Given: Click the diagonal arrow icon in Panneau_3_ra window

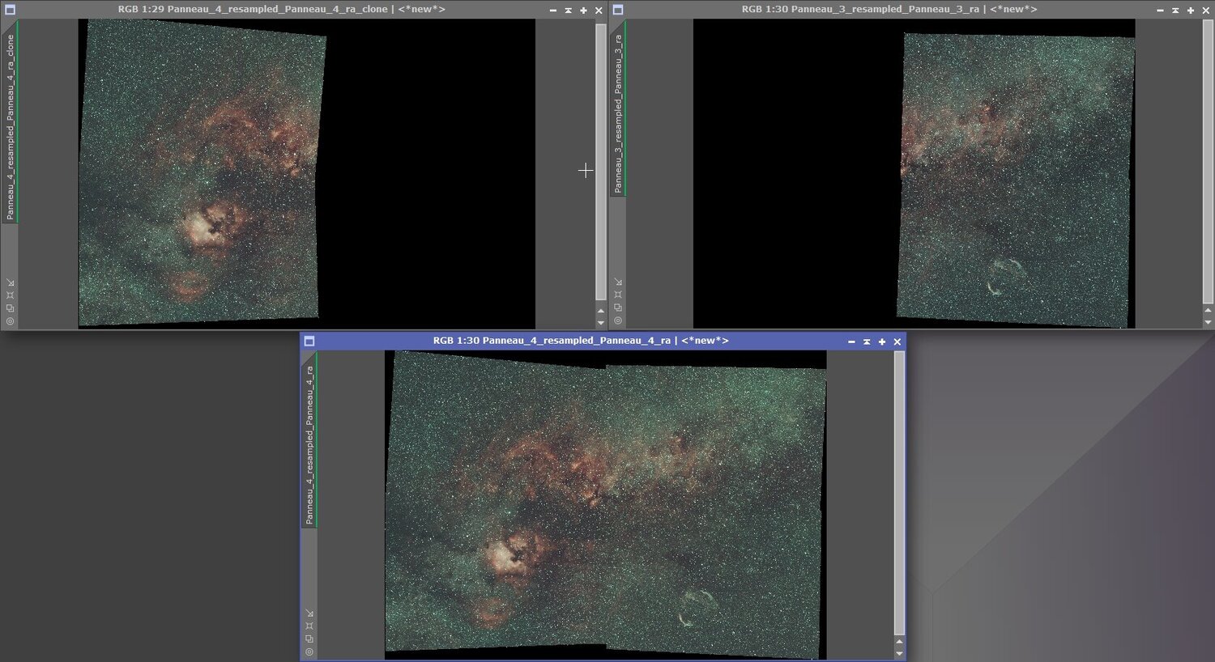Looking at the screenshot, I should [x=618, y=282].
